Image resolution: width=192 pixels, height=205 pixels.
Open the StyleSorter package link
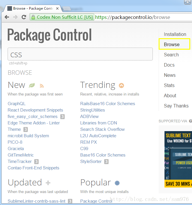click(x=91, y=161)
